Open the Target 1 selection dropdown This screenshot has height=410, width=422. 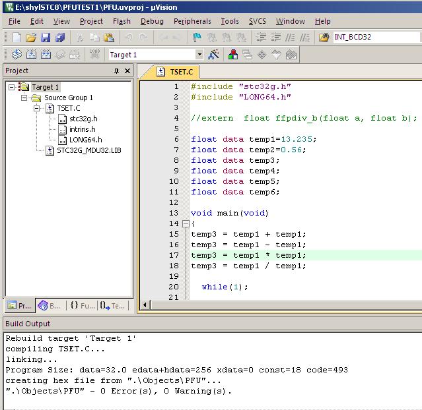click(199, 55)
